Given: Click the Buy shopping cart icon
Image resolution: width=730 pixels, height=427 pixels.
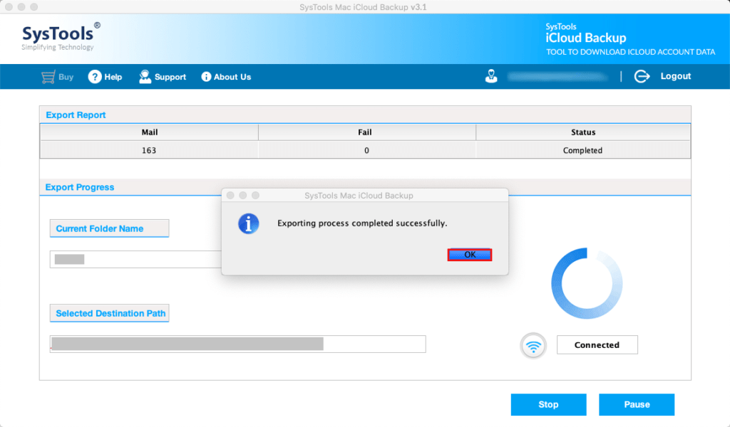Looking at the screenshot, I should [48, 77].
